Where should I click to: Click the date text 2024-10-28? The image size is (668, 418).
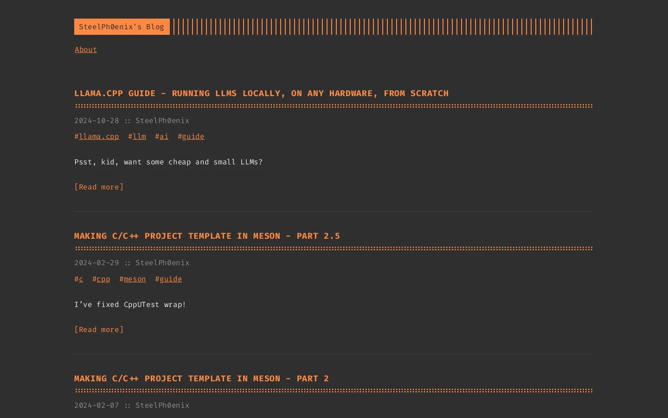(96, 121)
